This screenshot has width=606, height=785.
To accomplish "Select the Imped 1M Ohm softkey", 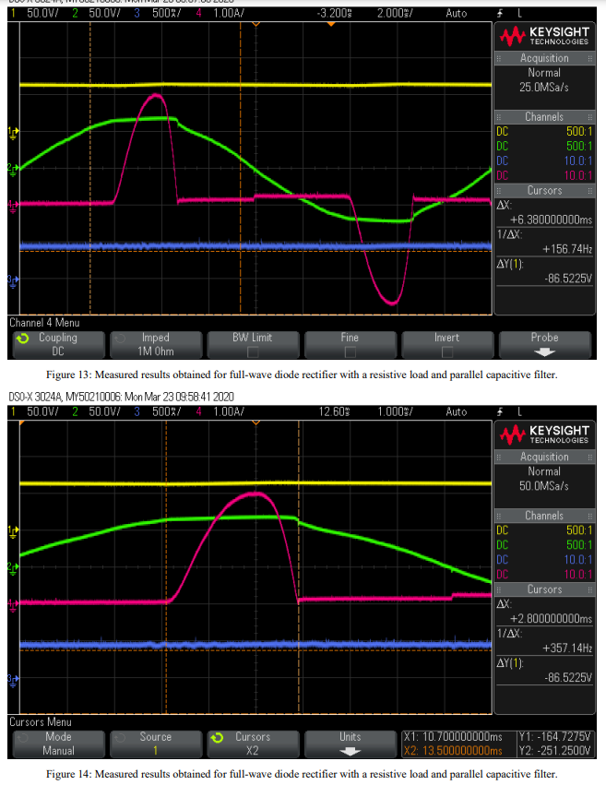I will point(156,344).
